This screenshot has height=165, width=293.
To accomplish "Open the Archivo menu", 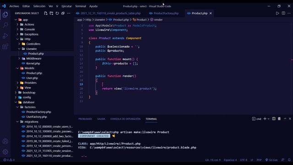I will [14, 6].
